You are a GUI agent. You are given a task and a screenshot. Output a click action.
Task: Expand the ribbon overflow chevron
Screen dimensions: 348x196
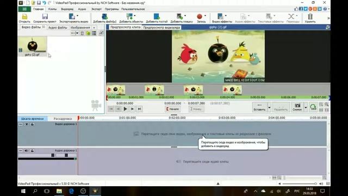328,18
